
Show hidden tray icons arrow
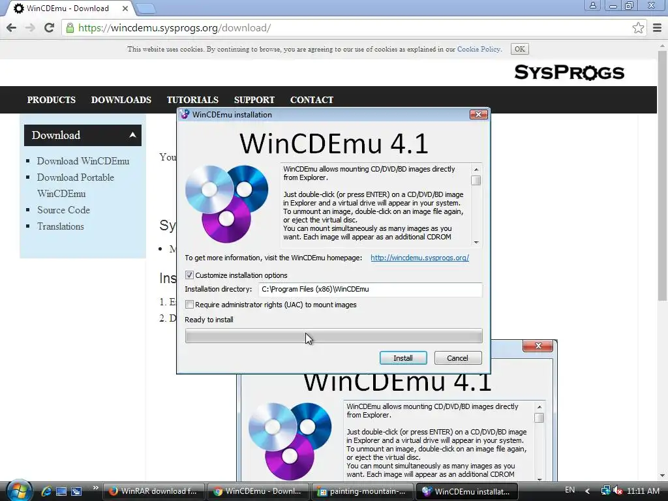(588, 491)
